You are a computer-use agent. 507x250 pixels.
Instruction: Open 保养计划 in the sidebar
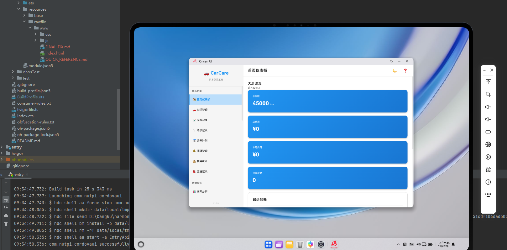pos(215,141)
